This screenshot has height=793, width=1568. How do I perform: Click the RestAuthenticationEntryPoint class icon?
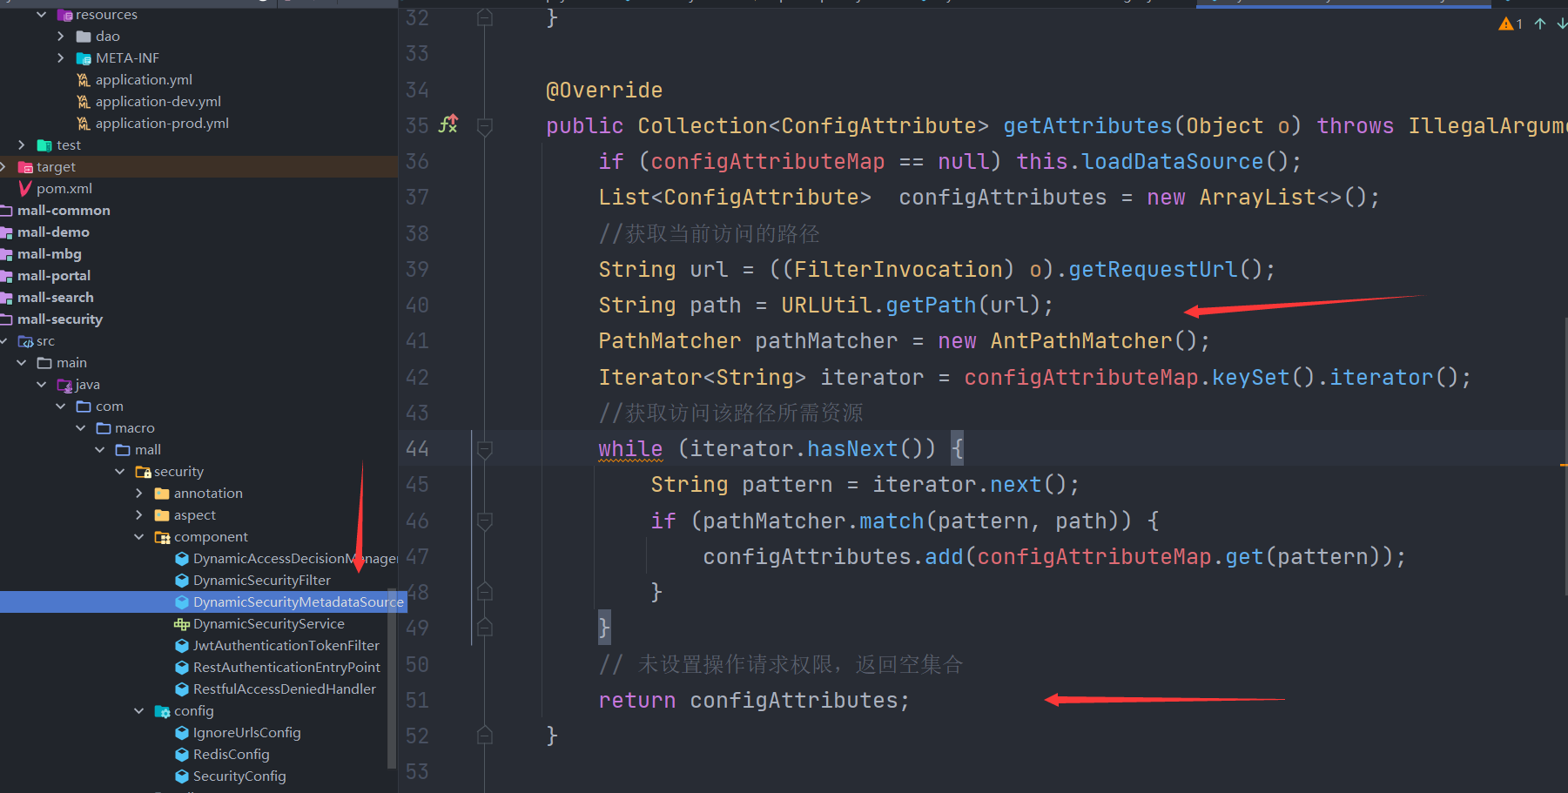pyautogui.click(x=182, y=667)
